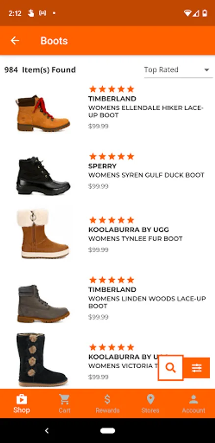Open the Account profile icon
This screenshot has height=443, width=215.
pos(193,400)
